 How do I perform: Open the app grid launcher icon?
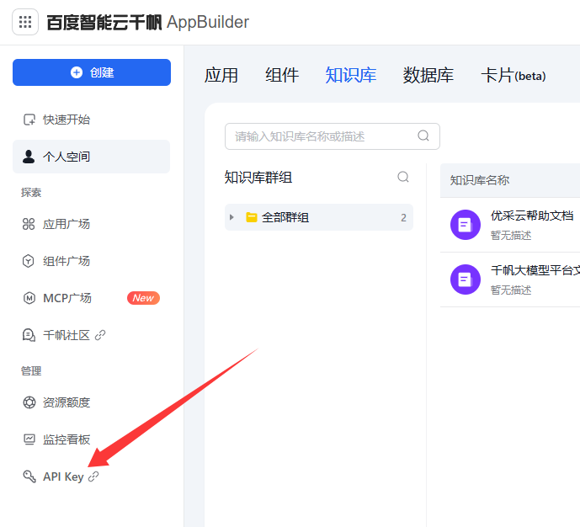[x=25, y=23]
